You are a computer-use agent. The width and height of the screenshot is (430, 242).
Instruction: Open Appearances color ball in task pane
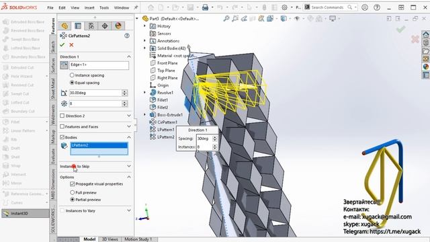[x=426, y=67]
